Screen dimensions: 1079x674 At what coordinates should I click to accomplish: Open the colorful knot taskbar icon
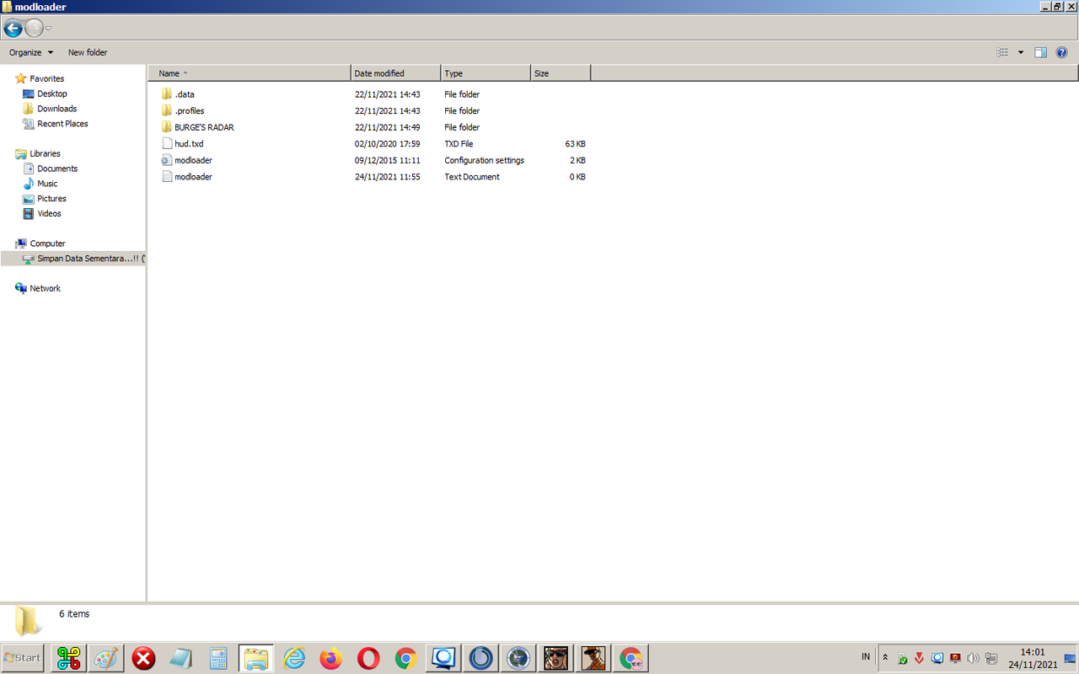coord(68,658)
